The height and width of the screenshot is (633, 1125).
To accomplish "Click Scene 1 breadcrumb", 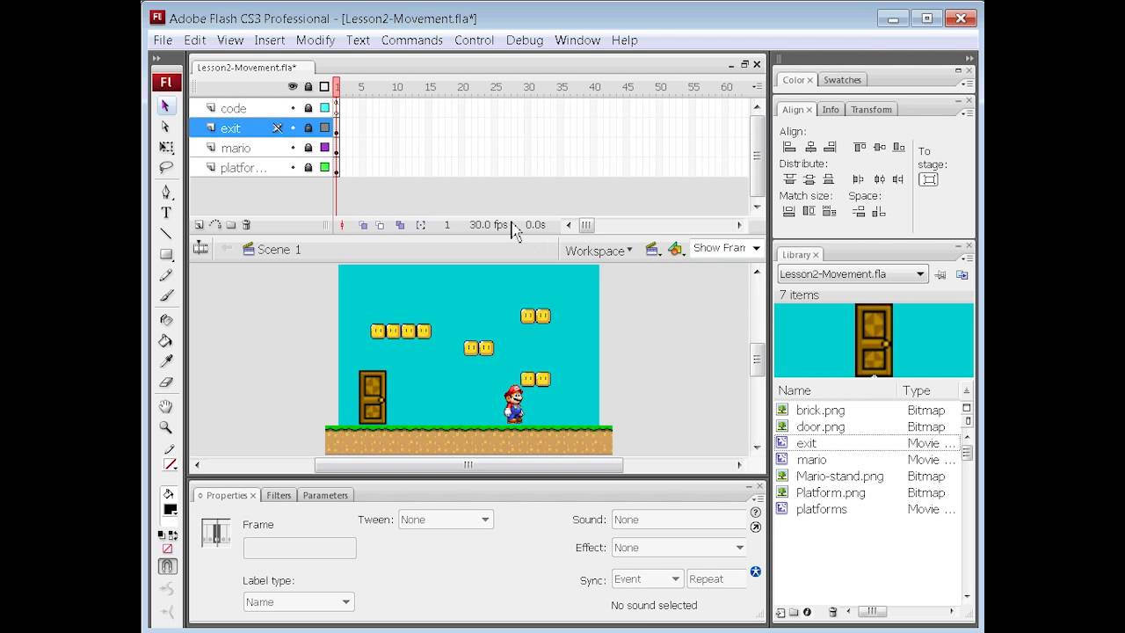I will click(279, 250).
